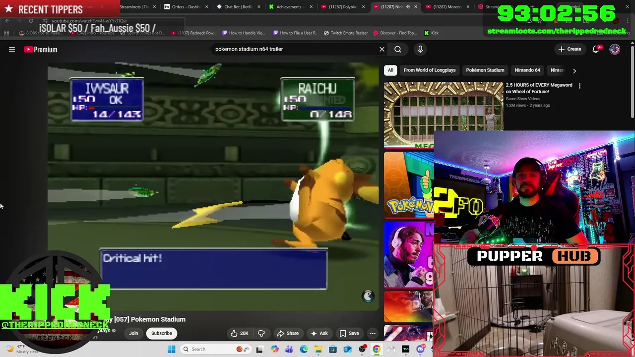Close the Achievements browser tab
Screen dimensions: 635x357
tap(311, 7)
